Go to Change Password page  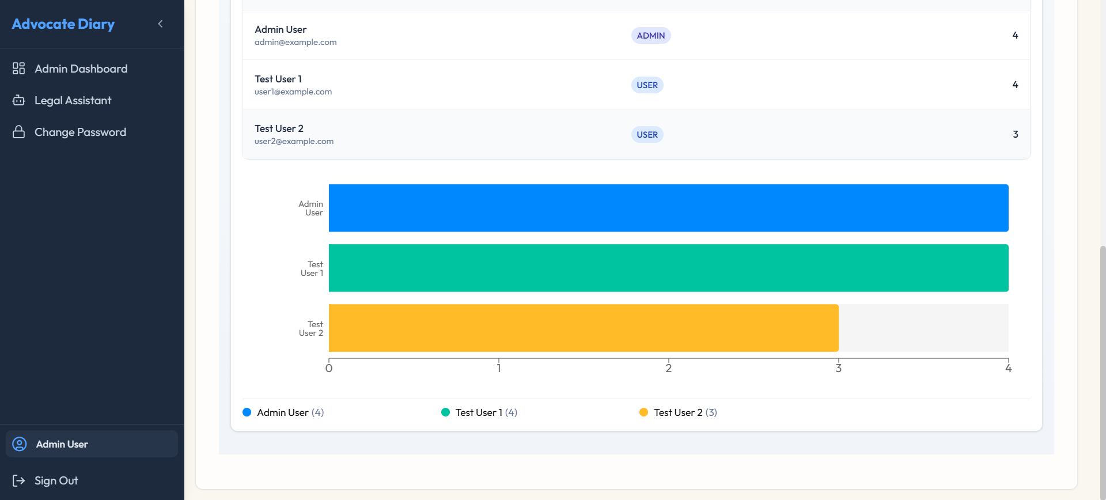coord(80,132)
